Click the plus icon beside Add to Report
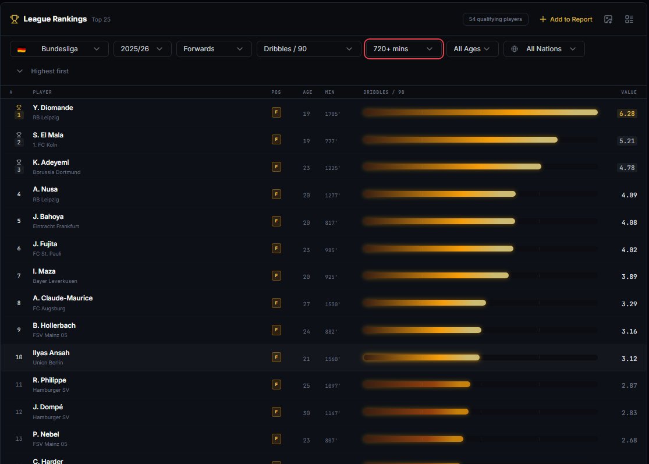Viewport: 649px width, 464px height. [542, 19]
